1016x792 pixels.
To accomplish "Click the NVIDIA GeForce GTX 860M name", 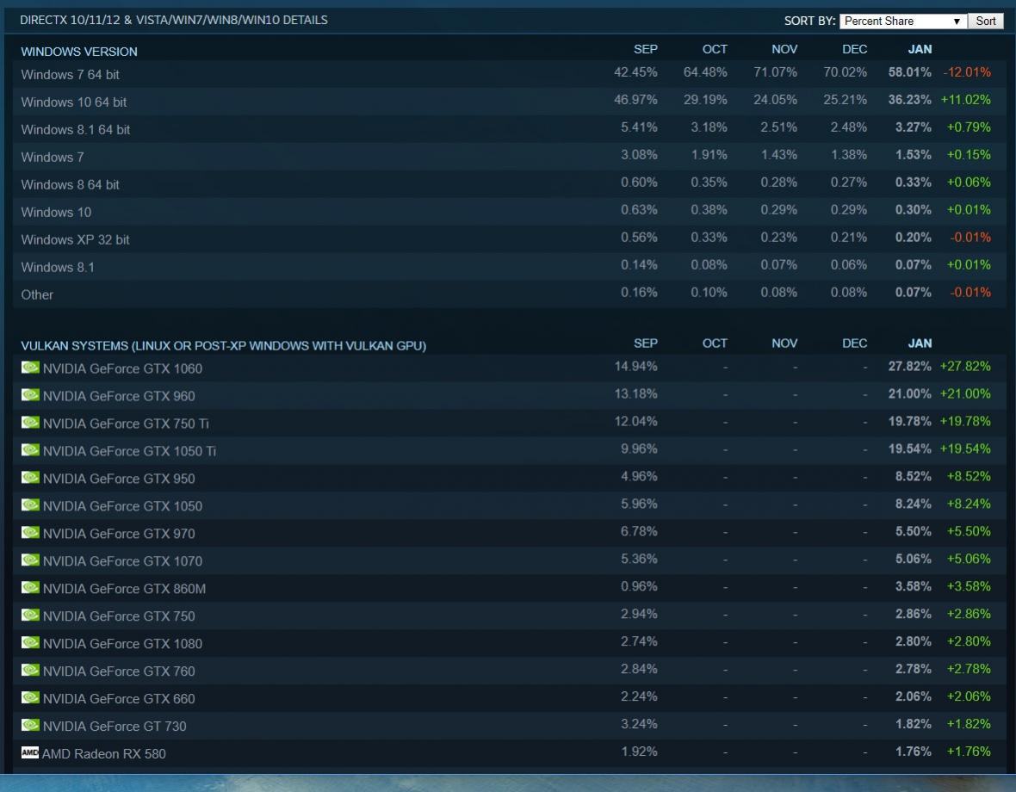I will point(124,589).
